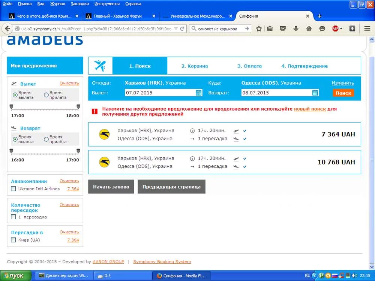Open URL bar history dropdown arrow
The height and width of the screenshot is (281, 375).
(x=176, y=29)
